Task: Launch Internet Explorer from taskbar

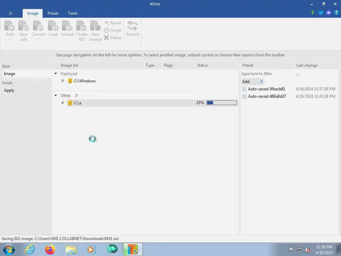Action: (30, 249)
